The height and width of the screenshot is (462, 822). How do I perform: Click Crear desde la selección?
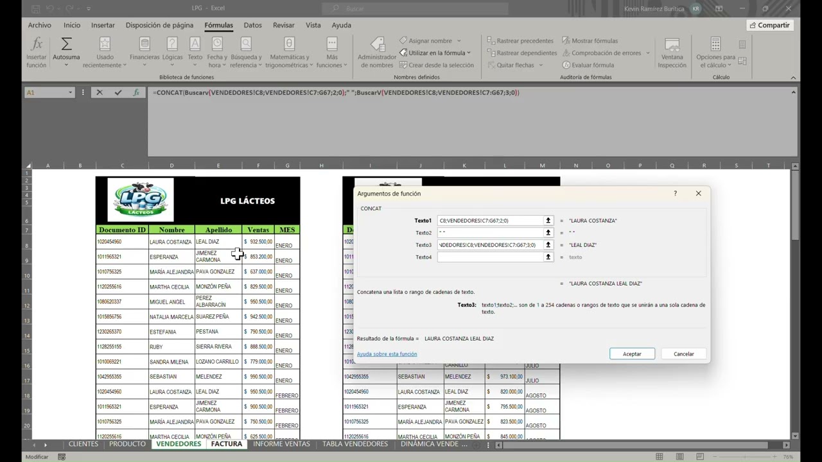coord(436,65)
